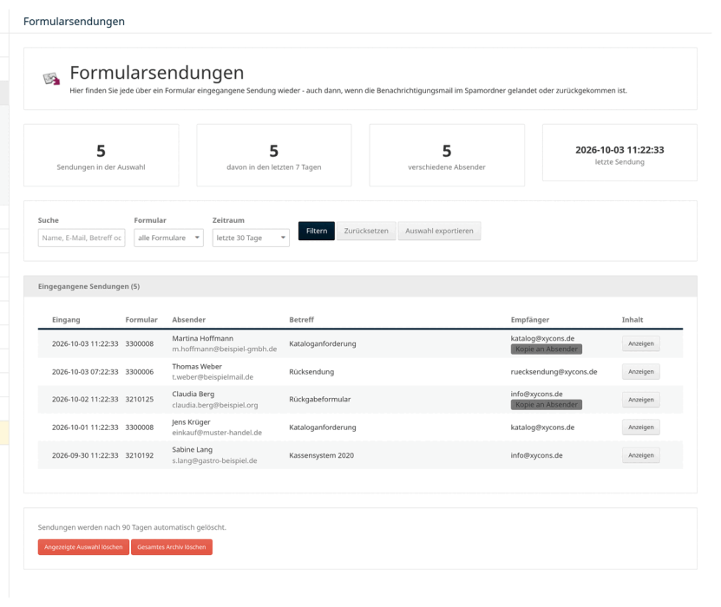Click the 'letzte Sendung' timestamp card
The height and width of the screenshot is (607, 721).
pyautogui.click(x=619, y=153)
